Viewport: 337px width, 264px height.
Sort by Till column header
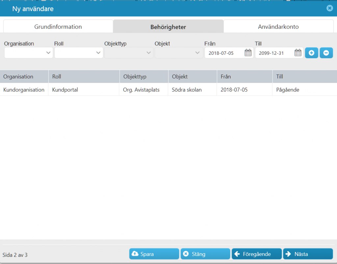click(x=305, y=76)
